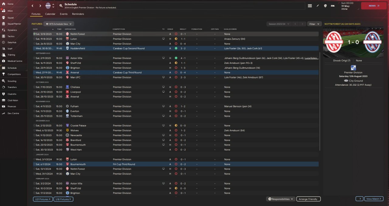Click the Arrange Friendly button

308,199
